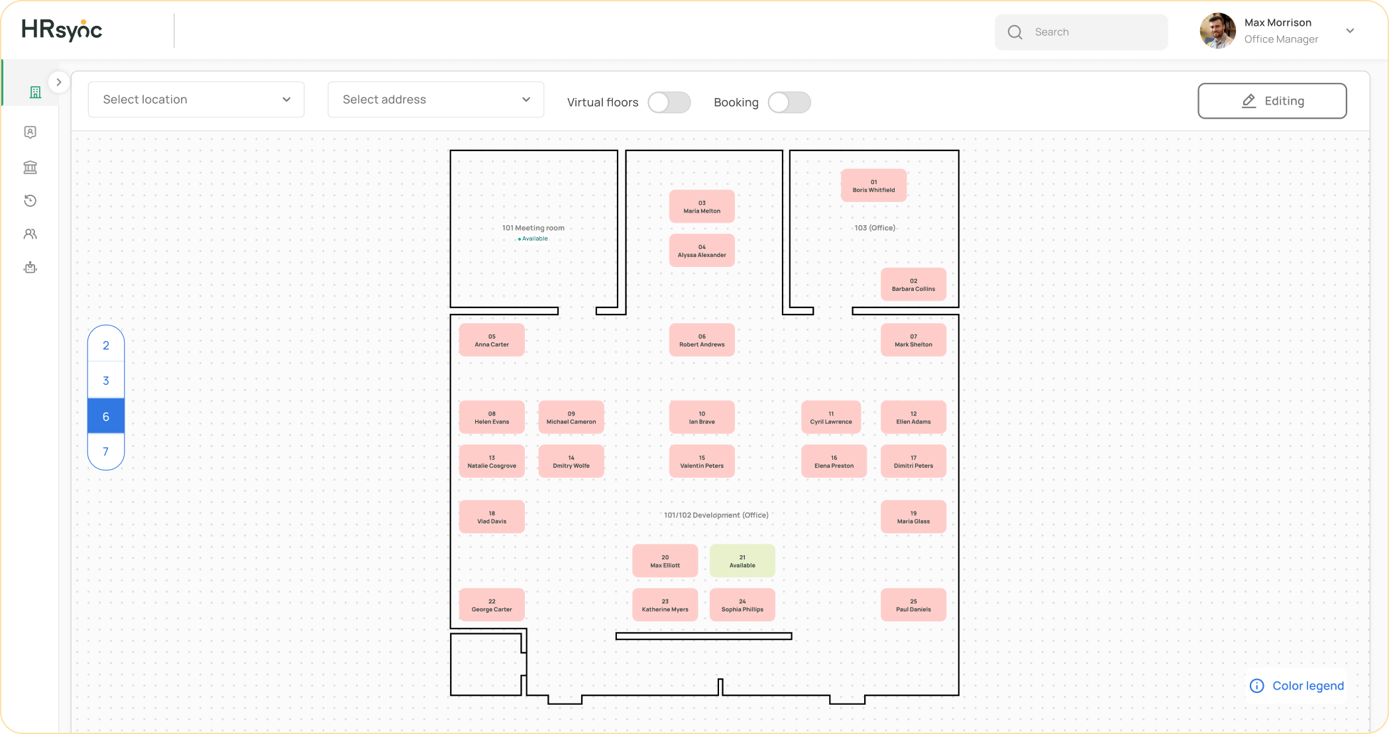Open the Select address dropdown

436,99
